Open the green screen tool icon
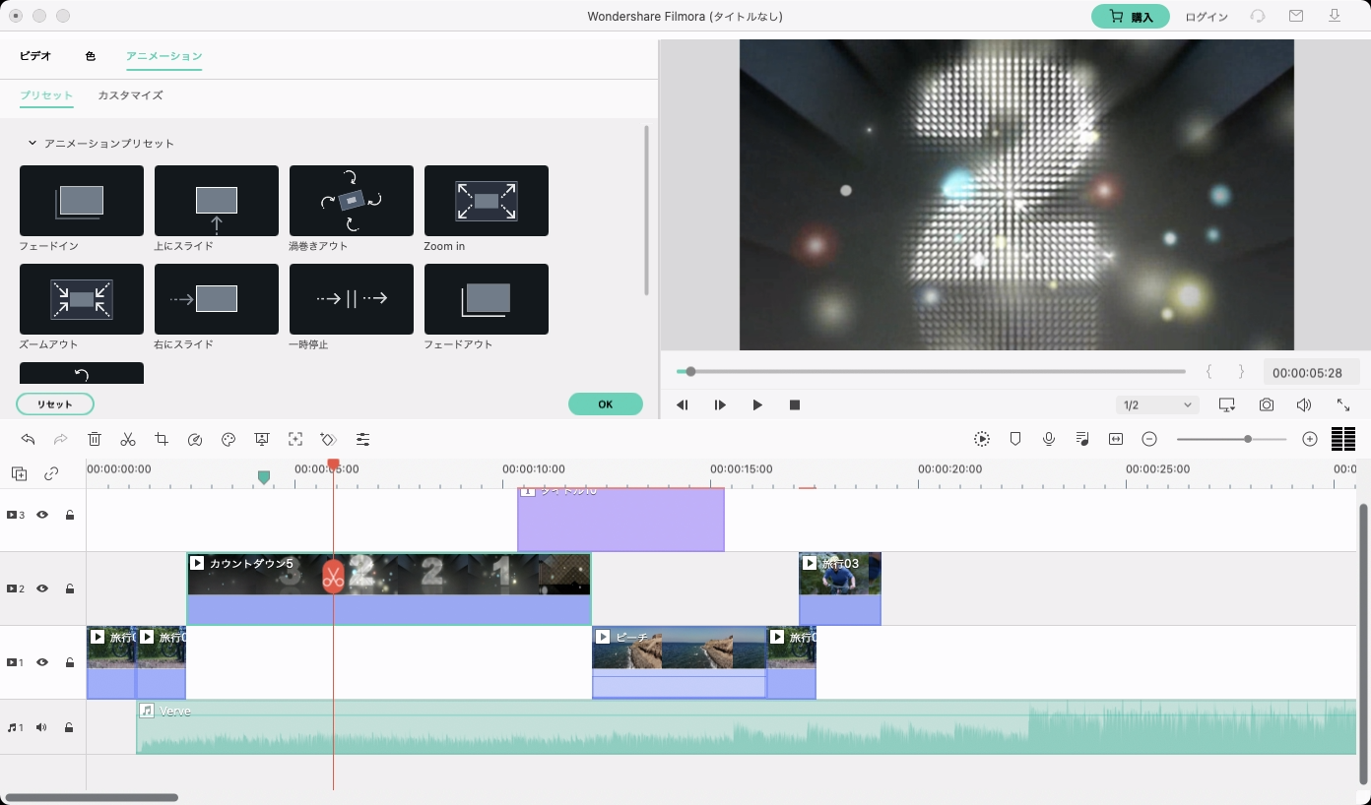 coord(262,439)
